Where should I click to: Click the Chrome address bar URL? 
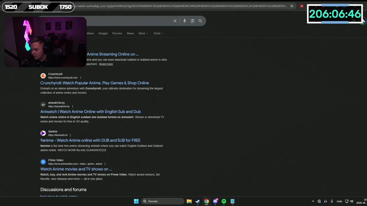181,6
